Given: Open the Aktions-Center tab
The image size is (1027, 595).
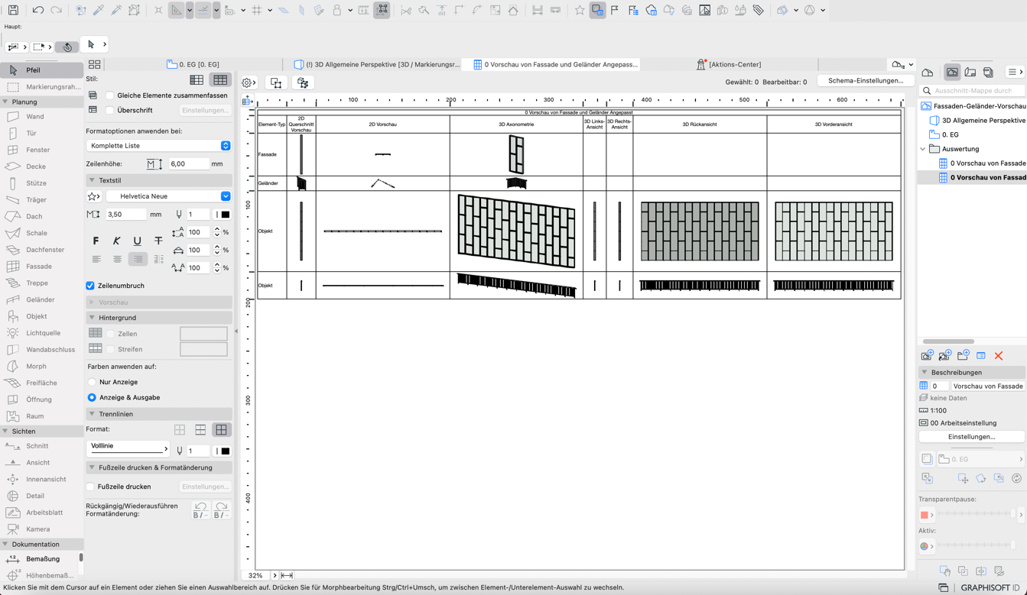Looking at the screenshot, I should [x=729, y=65].
